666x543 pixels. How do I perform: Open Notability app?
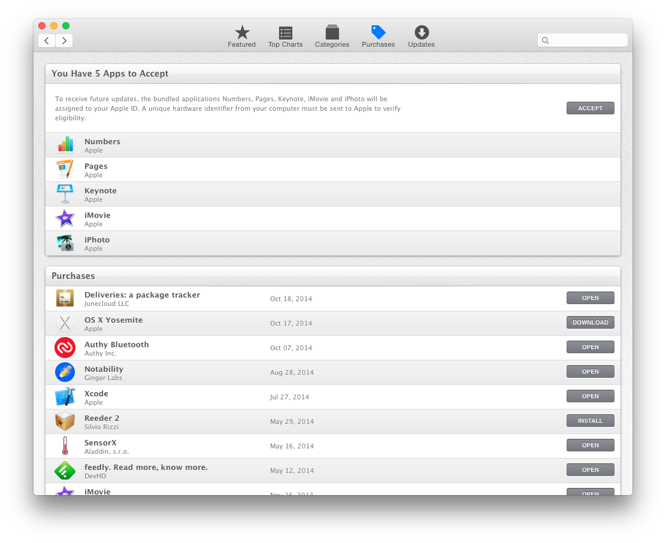(590, 372)
